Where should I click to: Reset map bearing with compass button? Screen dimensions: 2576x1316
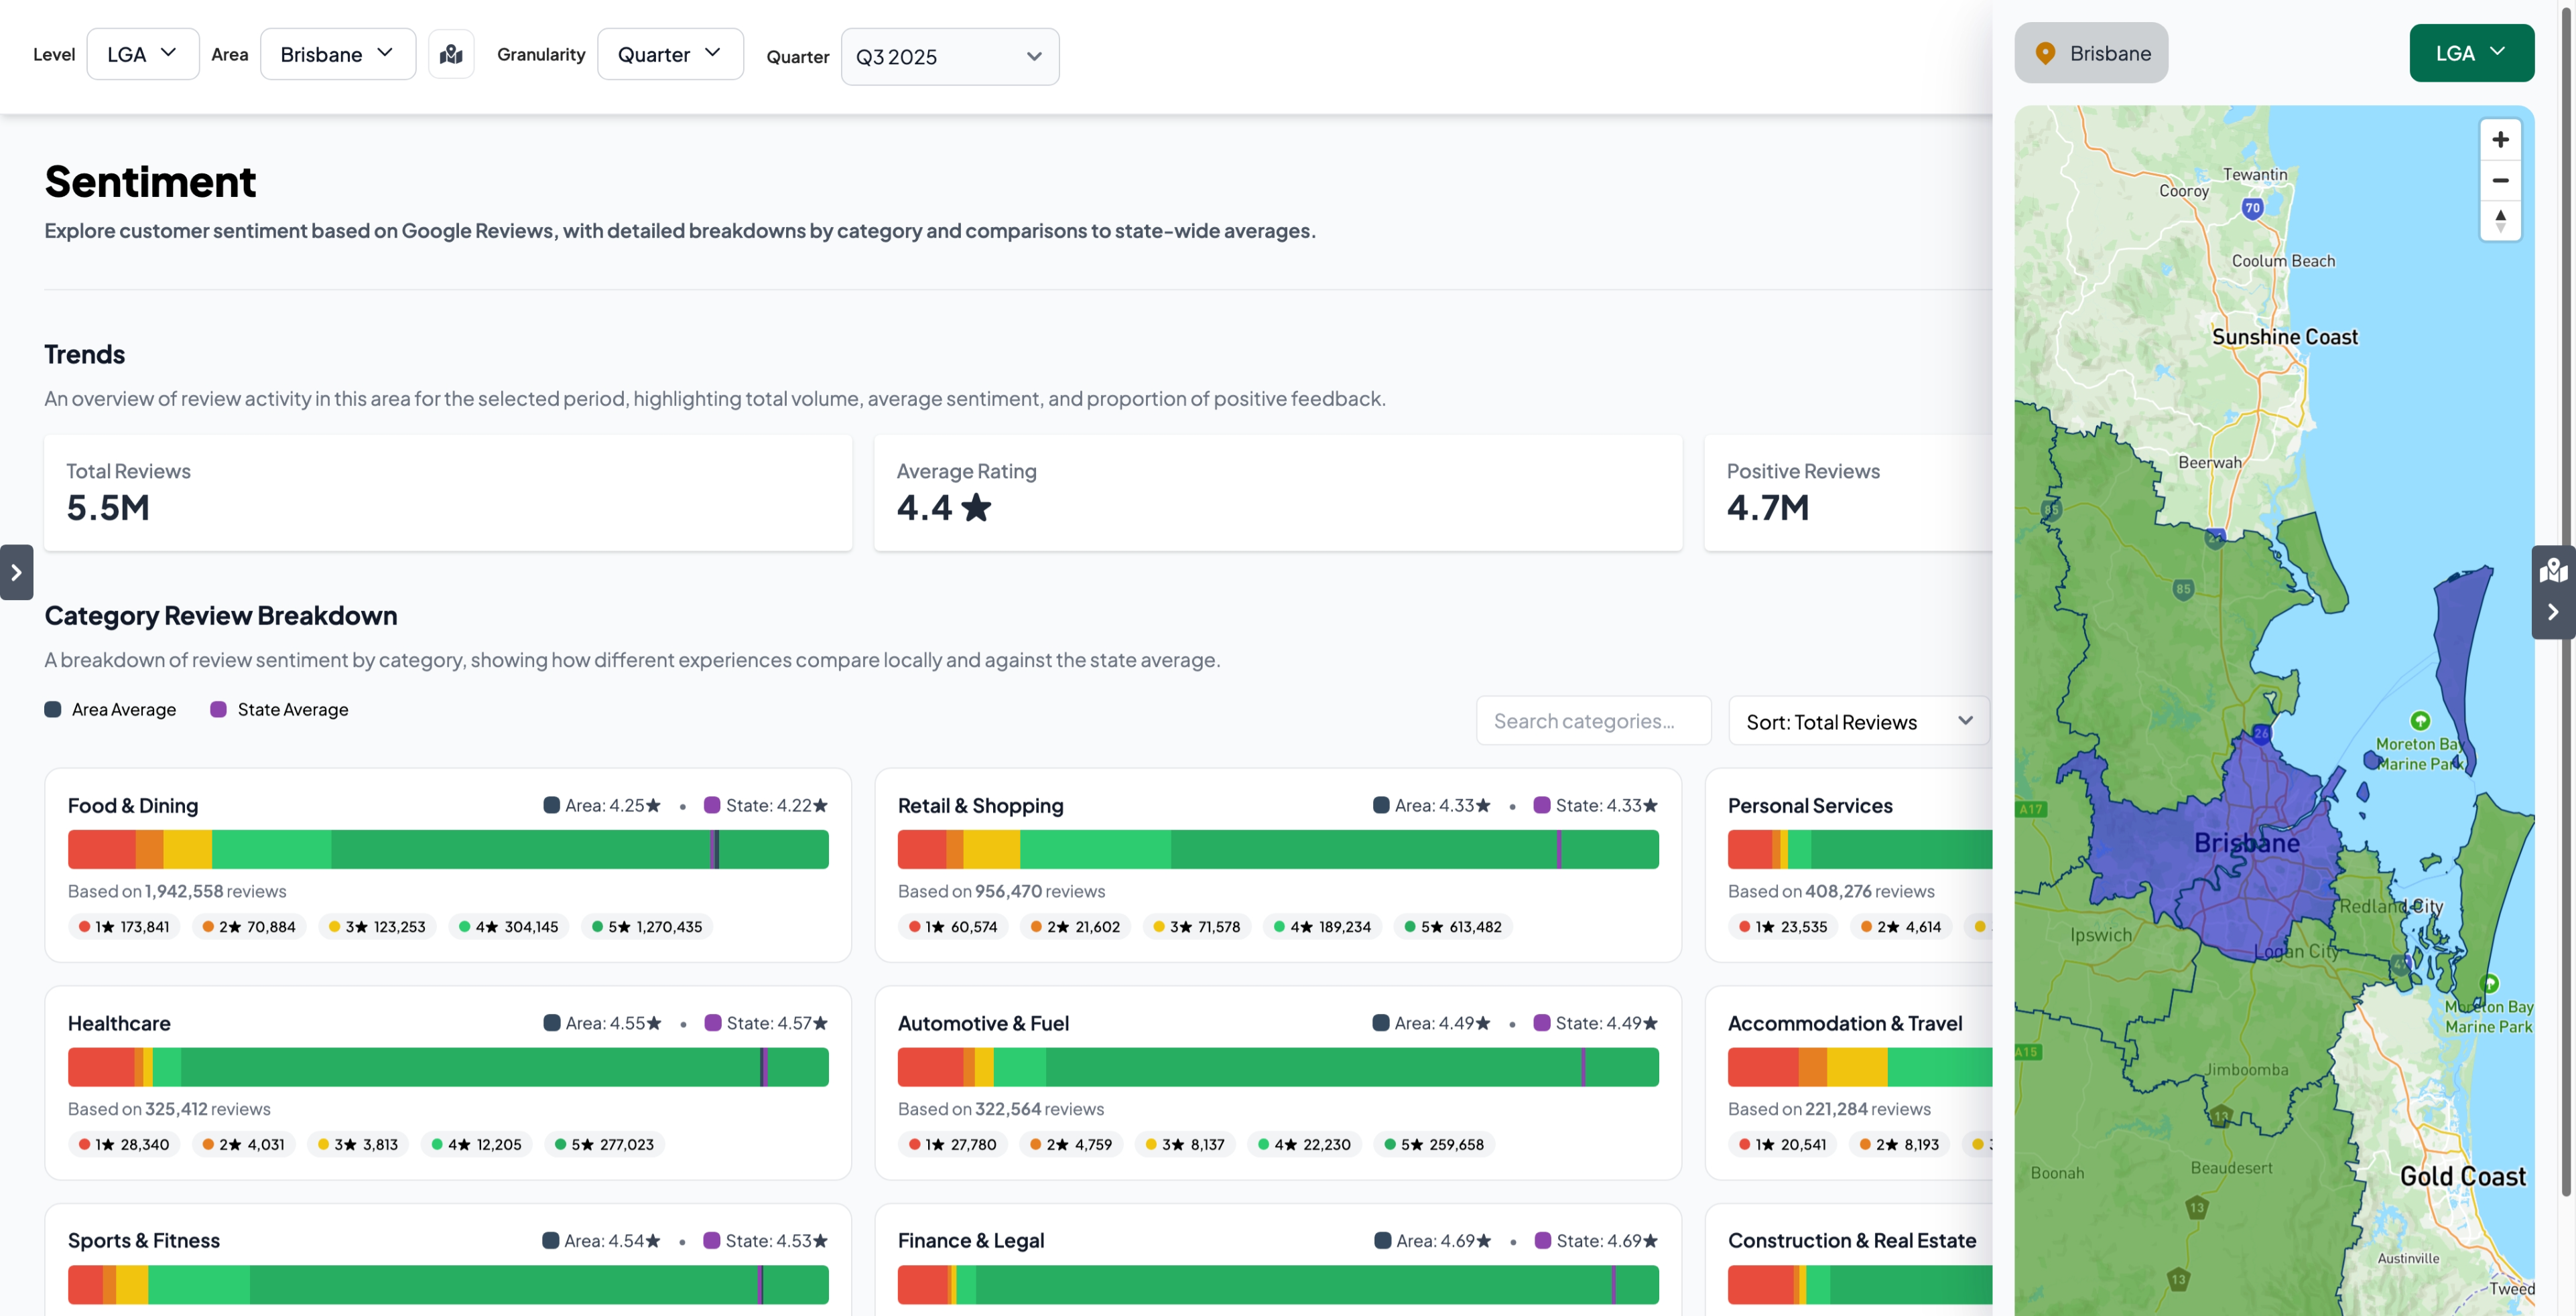2500,221
